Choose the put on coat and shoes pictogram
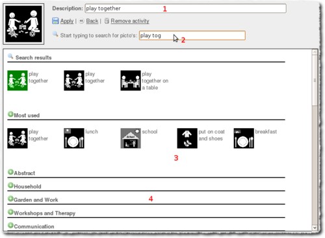 187,139
